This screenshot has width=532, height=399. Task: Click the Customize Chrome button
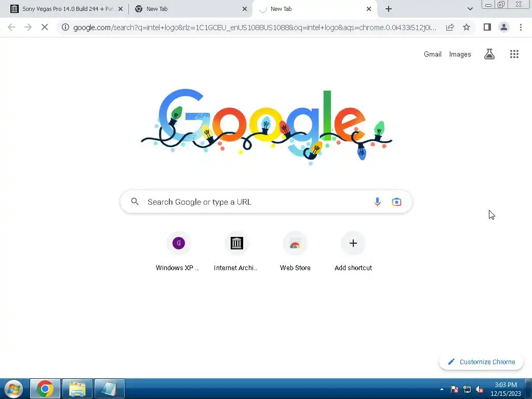click(481, 362)
